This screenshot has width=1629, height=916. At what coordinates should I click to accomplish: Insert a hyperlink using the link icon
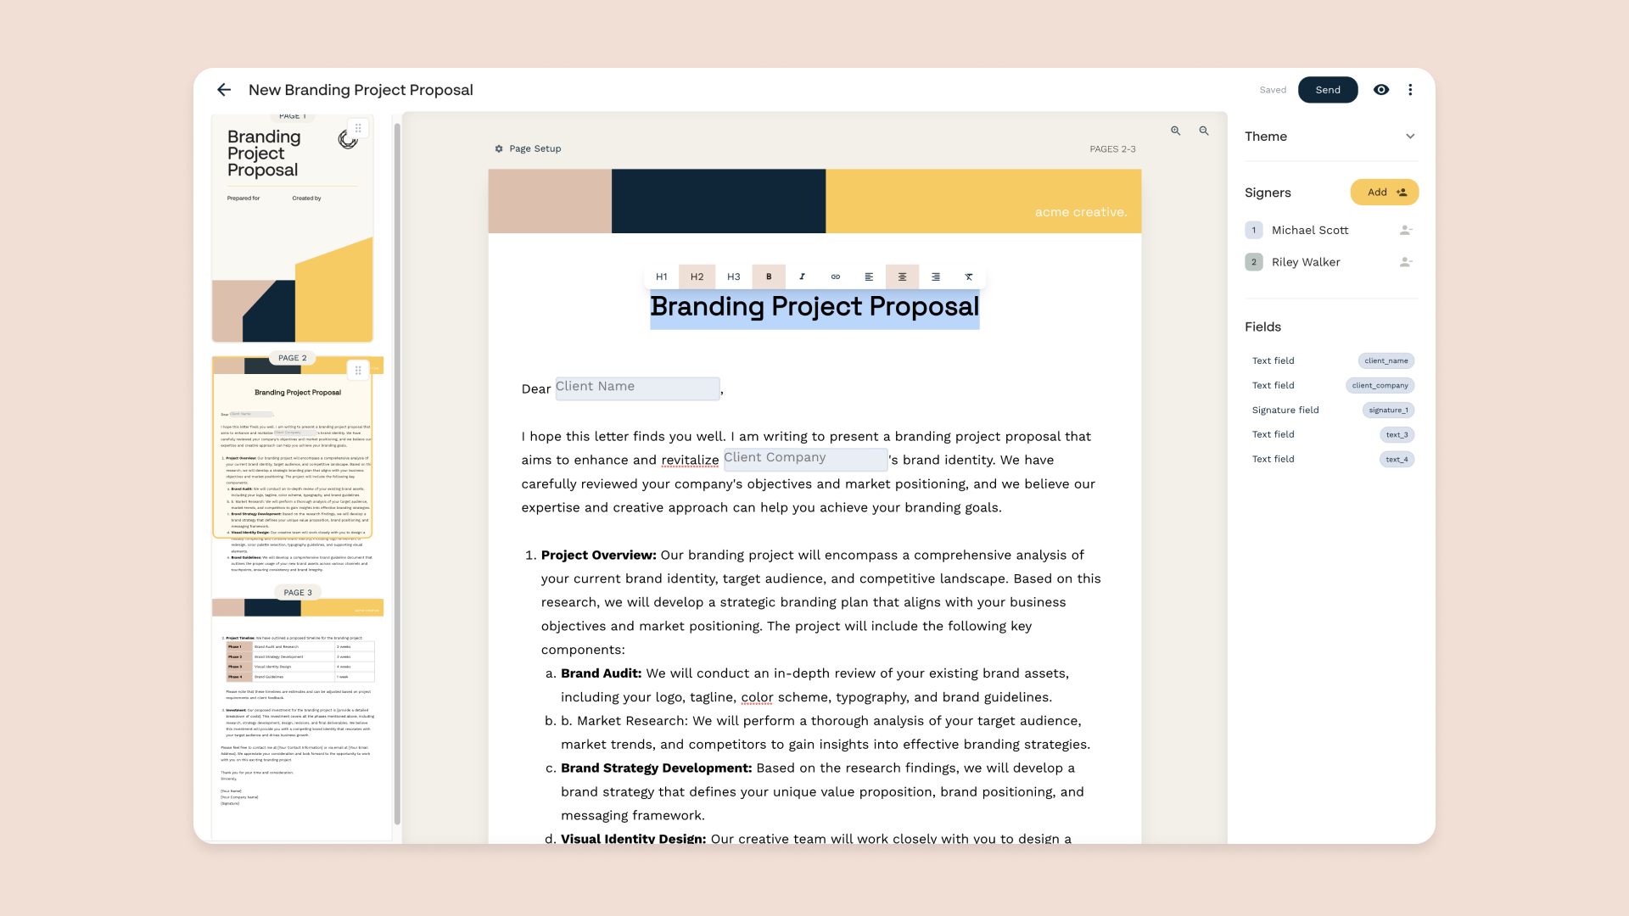point(836,276)
